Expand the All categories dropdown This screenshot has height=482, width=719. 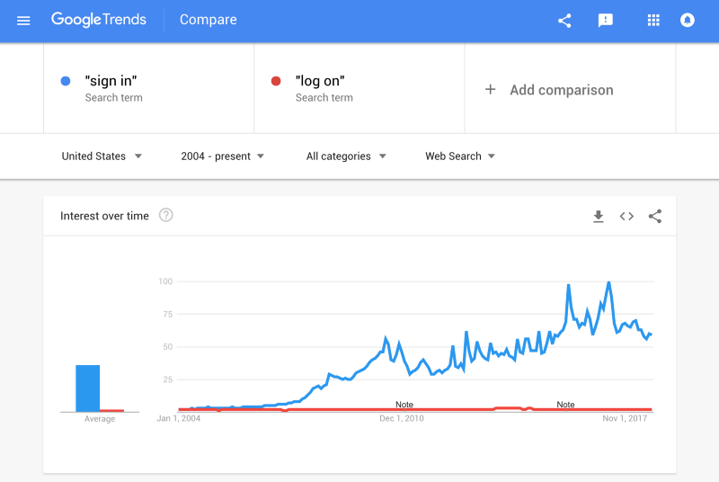pos(346,156)
